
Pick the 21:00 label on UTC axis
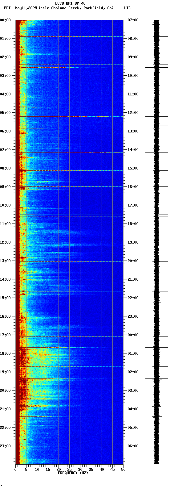coord(133,279)
